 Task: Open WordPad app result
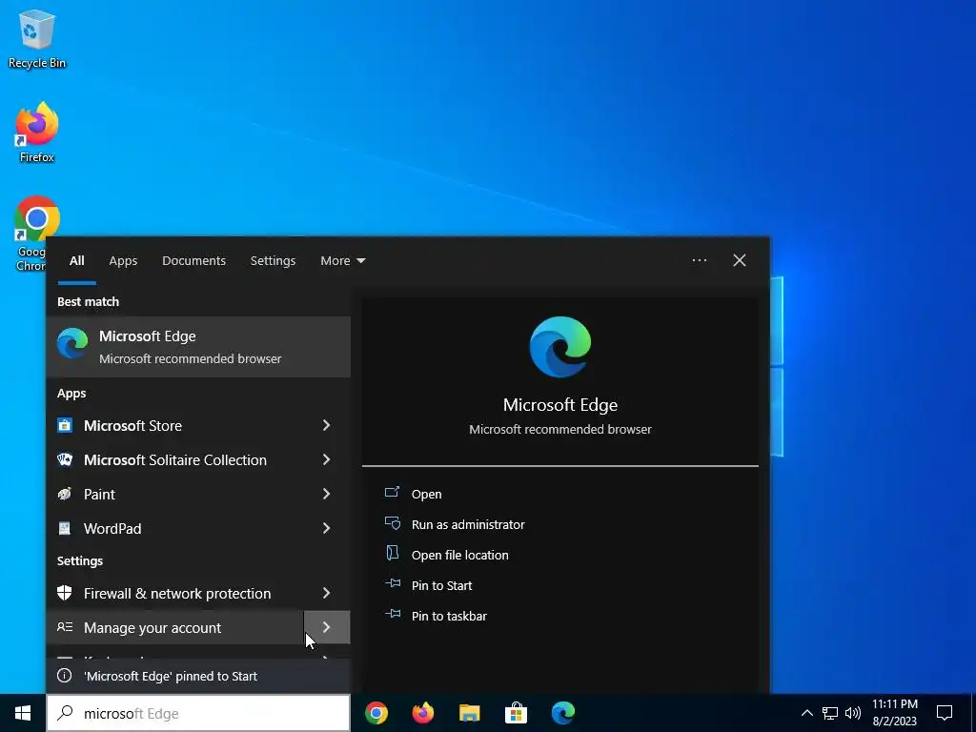(x=175, y=528)
